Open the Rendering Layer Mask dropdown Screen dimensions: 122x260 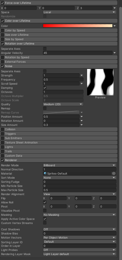pyautogui.click(x=80, y=254)
